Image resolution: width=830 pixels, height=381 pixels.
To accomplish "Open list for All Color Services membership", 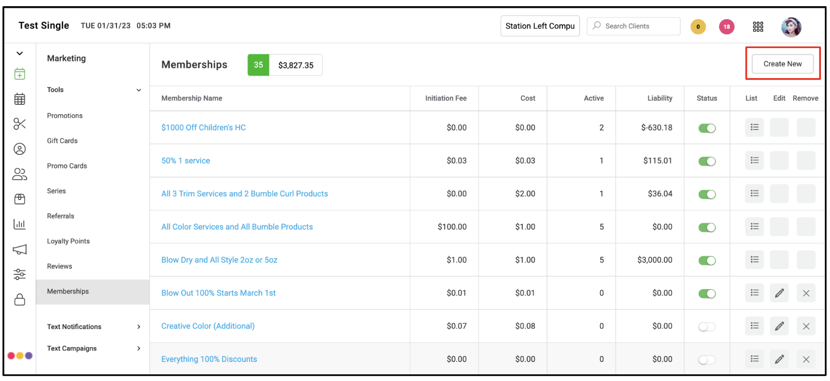I will pos(754,227).
